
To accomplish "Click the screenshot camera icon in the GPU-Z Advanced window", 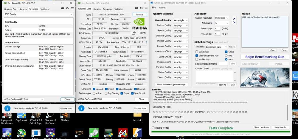I will pos(62,8).
